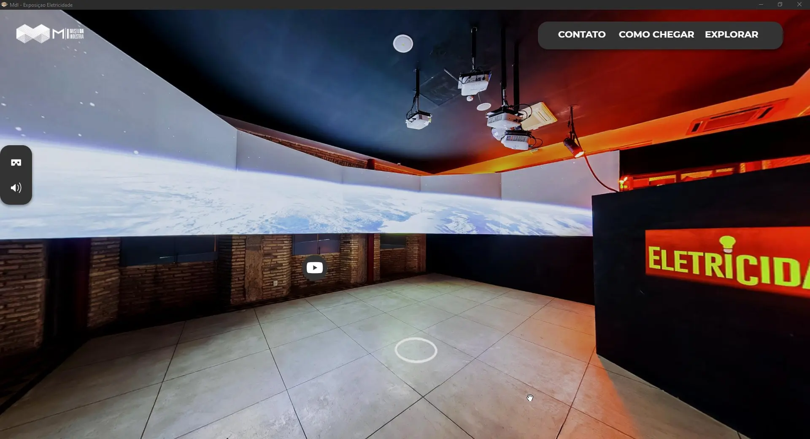Close the Exposição Eletricidade window

click(799, 5)
